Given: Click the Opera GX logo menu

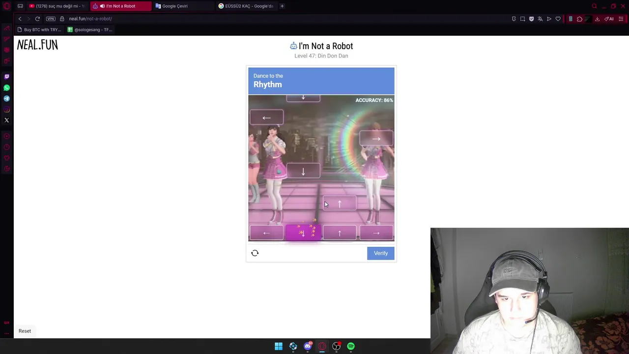Looking at the screenshot, I should [7, 6].
